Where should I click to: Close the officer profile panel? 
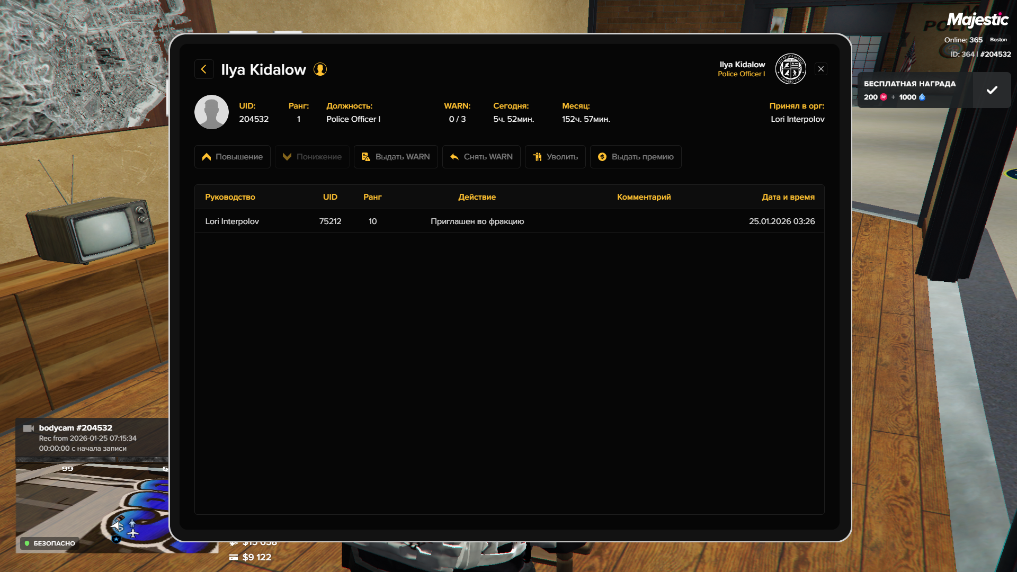(820, 69)
